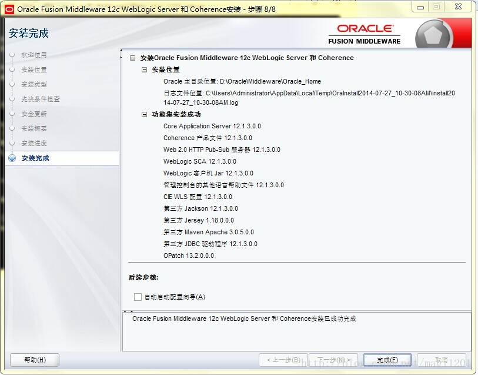Click the grey pentagon sphere icon in the banner
This screenshot has height=375, width=478.
click(433, 35)
